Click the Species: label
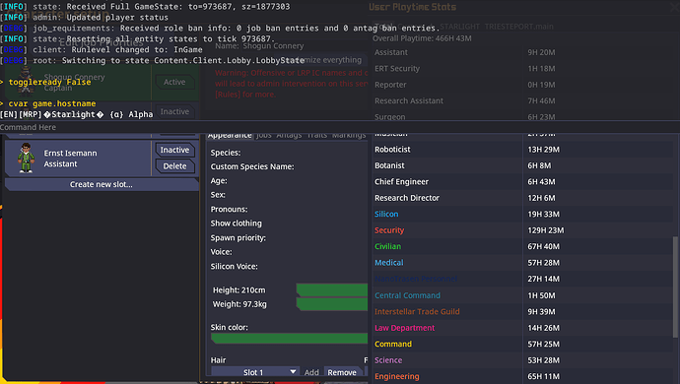The image size is (680, 384). (x=226, y=153)
